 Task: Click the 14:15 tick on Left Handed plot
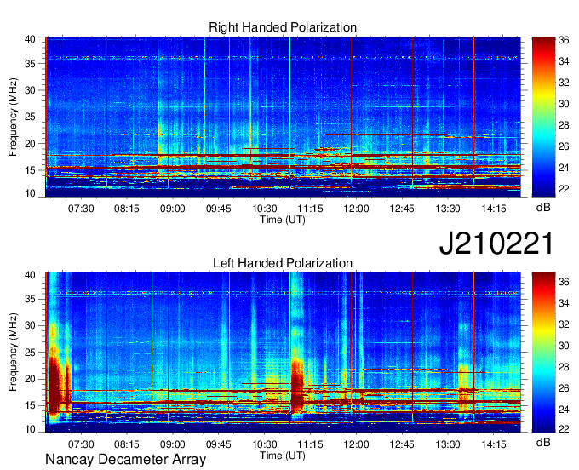(494, 444)
